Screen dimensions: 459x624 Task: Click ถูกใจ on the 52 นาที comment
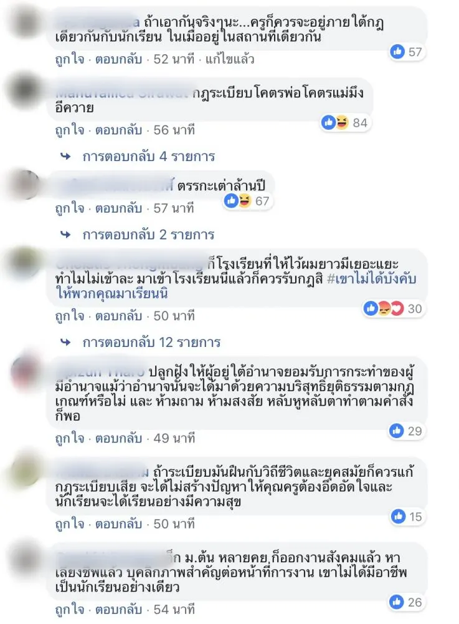70,59
